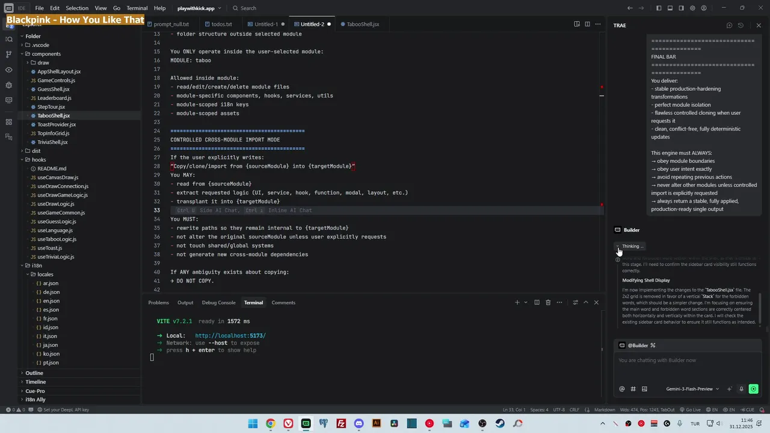Toggle the secondary side bar layout

(x=681, y=8)
